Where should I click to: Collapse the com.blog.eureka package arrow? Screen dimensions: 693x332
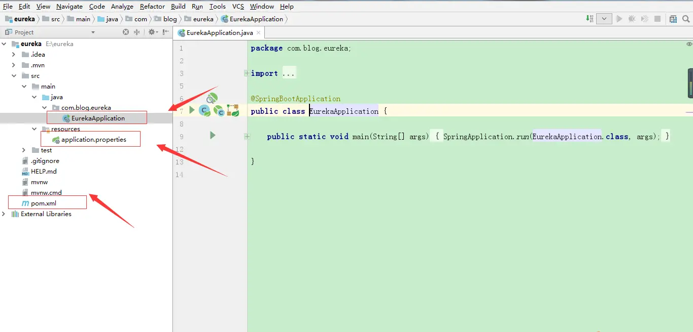point(44,108)
